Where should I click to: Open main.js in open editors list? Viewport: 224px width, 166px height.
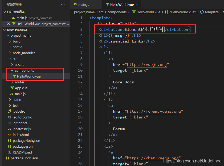click(36, 18)
